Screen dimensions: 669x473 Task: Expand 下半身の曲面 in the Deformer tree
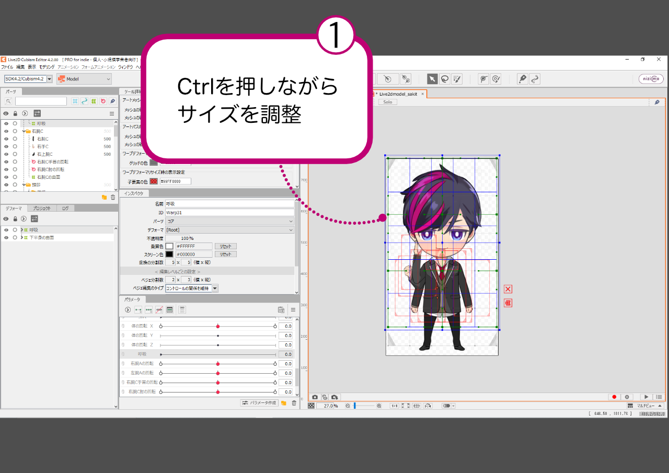(21, 237)
